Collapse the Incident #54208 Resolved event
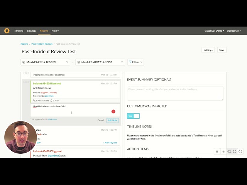247x185 pixels. 25,82
